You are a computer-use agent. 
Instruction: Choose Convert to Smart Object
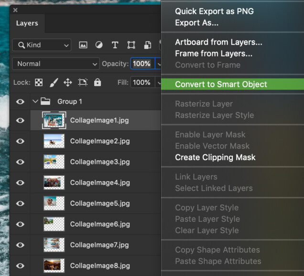[x=221, y=84]
